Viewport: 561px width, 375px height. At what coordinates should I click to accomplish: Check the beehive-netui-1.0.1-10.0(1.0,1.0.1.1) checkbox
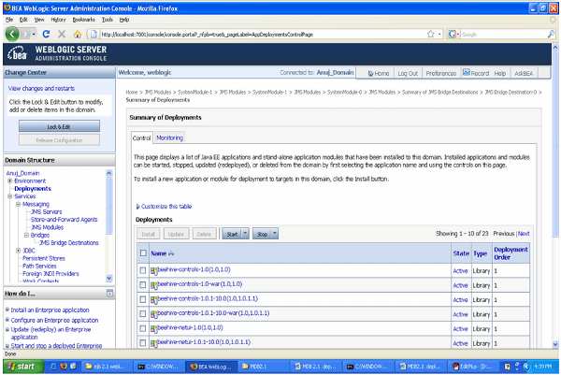[143, 343]
